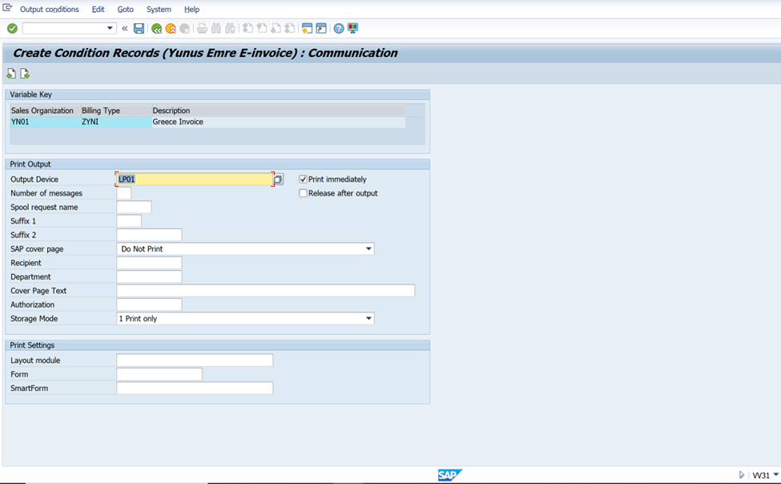Screen dimensions: 781x484
Task: Click the Output Device field with LP01
Action: point(195,179)
